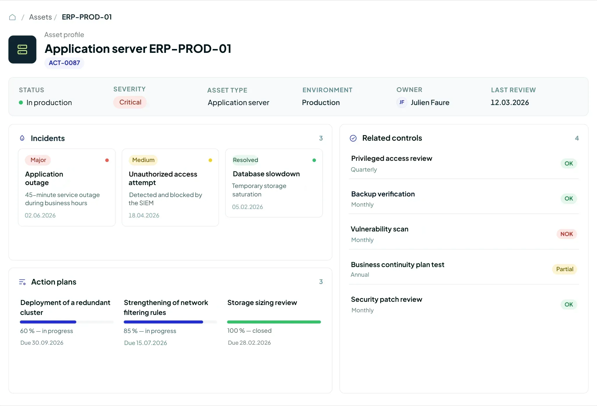Open the Database slowdown incident
Viewport: 597px width, 406px height.
(274, 183)
